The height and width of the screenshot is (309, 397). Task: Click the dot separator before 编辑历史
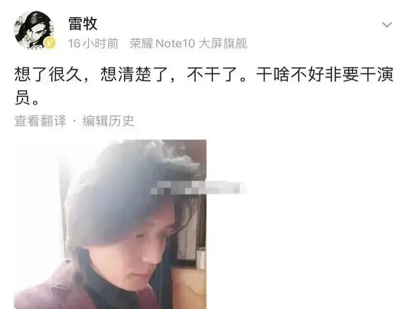[74, 121]
